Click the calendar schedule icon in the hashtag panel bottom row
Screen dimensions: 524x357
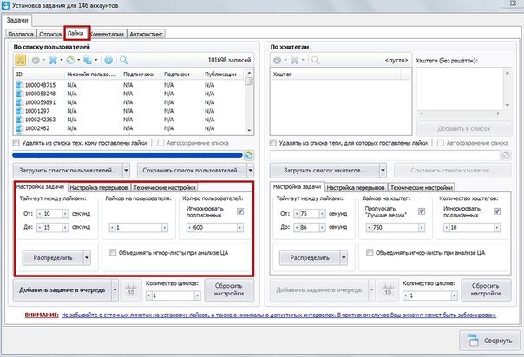coord(388,289)
